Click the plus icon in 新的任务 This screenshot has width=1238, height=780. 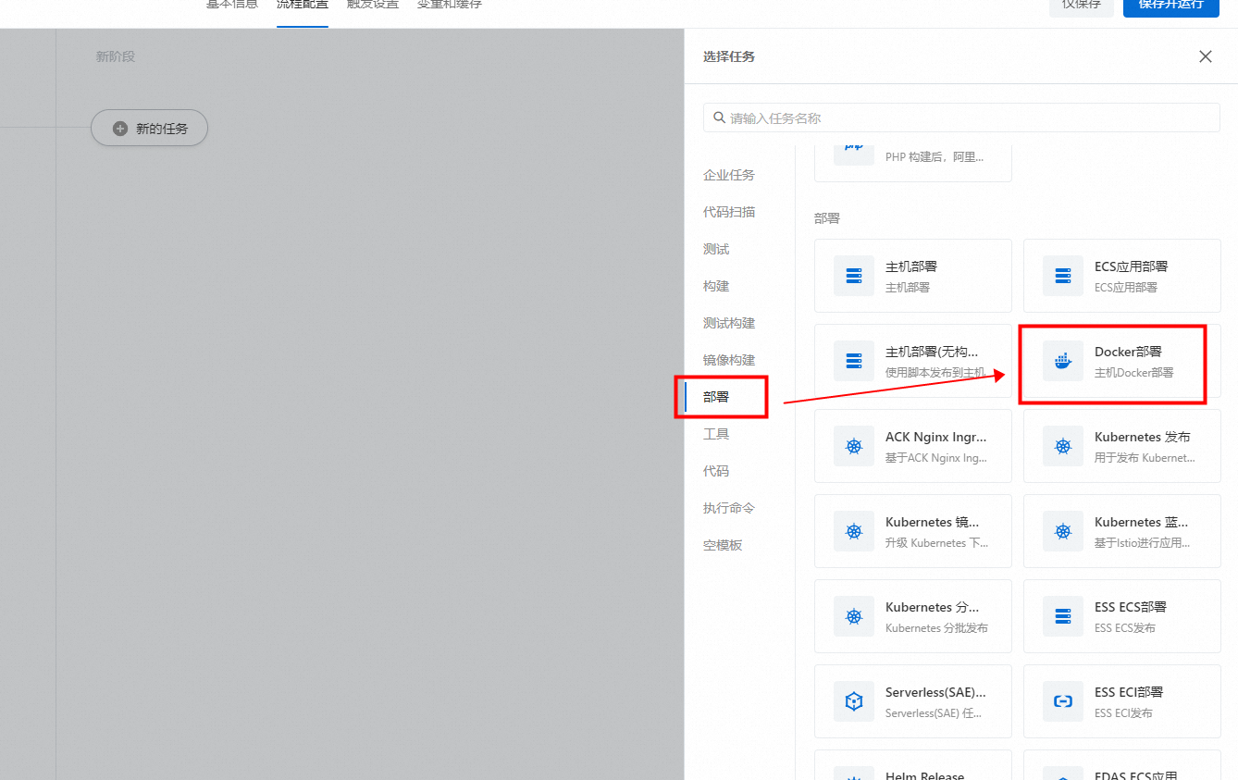click(x=120, y=129)
